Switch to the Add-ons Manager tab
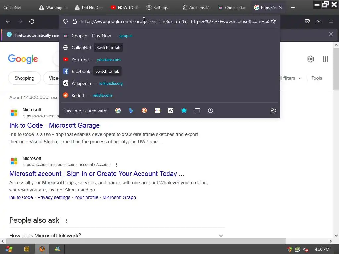 click(x=197, y=7)
